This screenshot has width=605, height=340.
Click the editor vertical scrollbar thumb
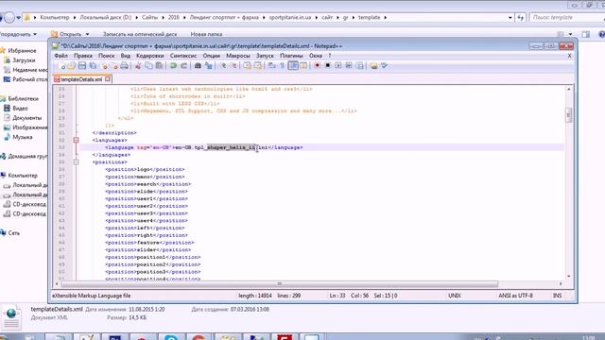568,115
